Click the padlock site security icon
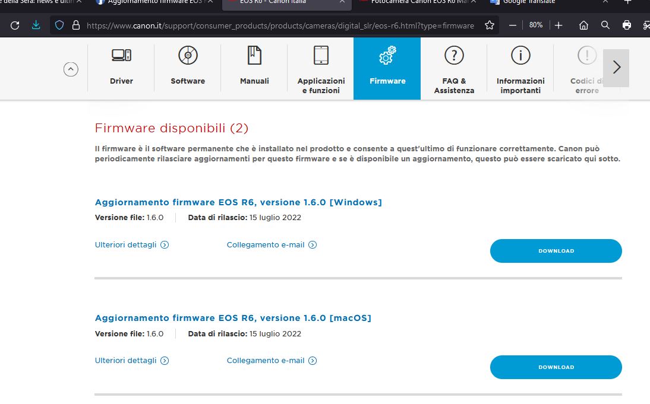The height and width of the screenshot is (404, 650). tap(76, 26)
